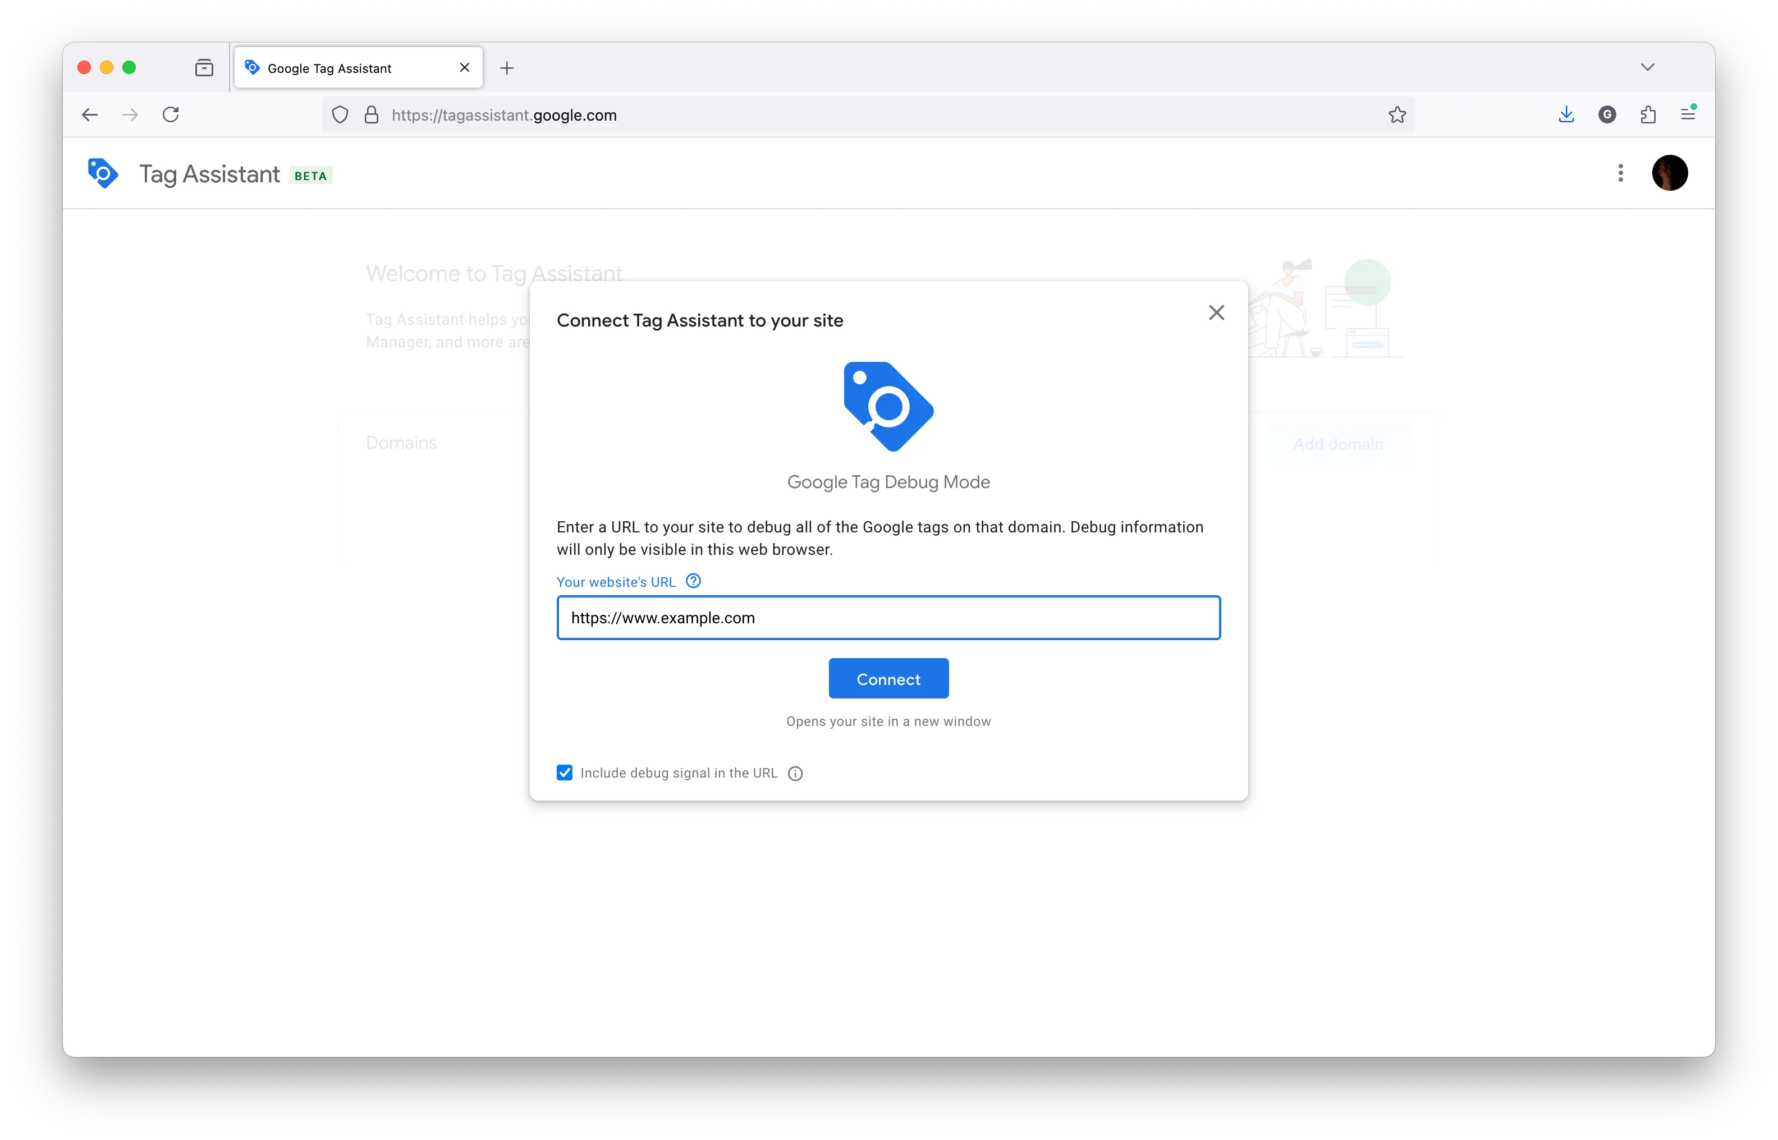
Task: Click the "Welcome to Tag Assistant" heading
Action: coord(494,273)
